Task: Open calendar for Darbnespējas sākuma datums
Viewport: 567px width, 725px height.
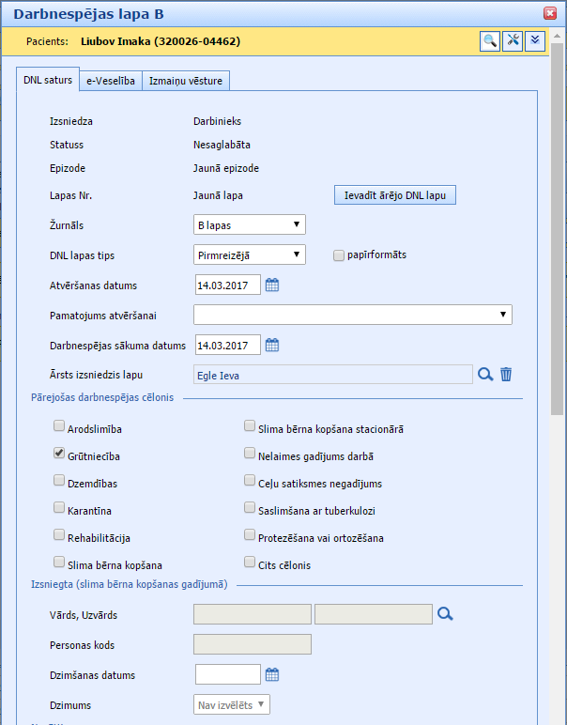Action: tap(272, 345)
